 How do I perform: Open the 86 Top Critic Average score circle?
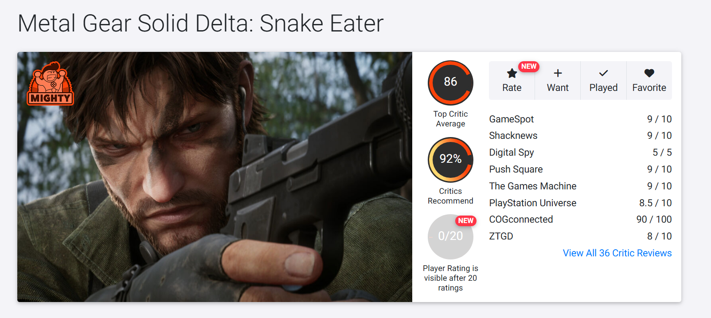click(450, 83)
